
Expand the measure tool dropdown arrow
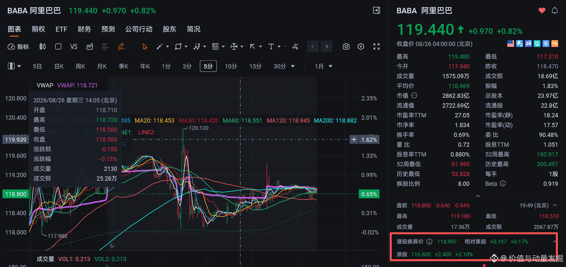pyautogui.click(x=242, y=47)
